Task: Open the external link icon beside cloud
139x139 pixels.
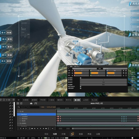Action: [x=21, y=103]
